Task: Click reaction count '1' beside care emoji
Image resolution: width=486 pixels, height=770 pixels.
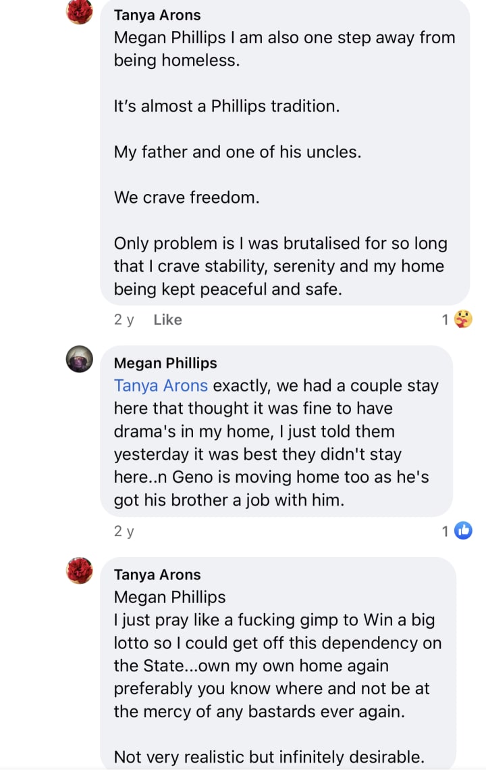Action: (446, 320)
